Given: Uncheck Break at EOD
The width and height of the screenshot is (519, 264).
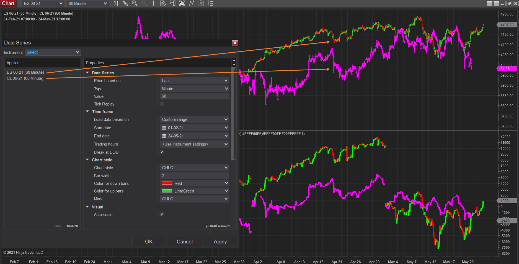Looking at the screenshot, I should tap(162, 152).
